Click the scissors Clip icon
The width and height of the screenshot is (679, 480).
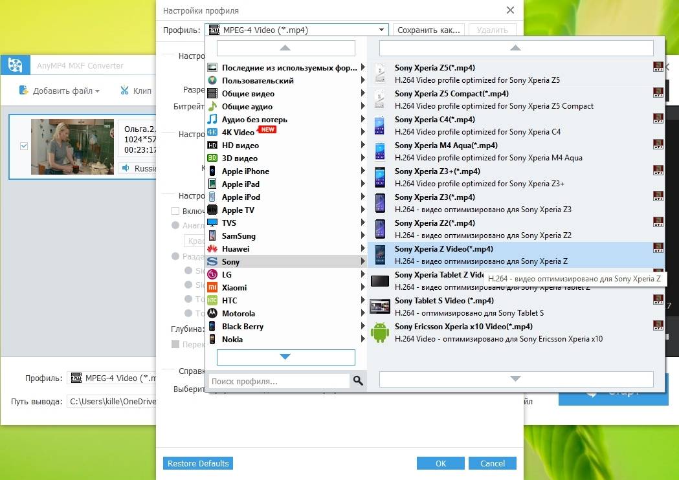[x=125, y=91]
